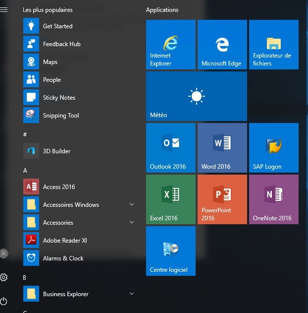The width and height of the screenshot is (308, 313).
Task: Open the hamburger menu at top left
Action: point(4,9)
